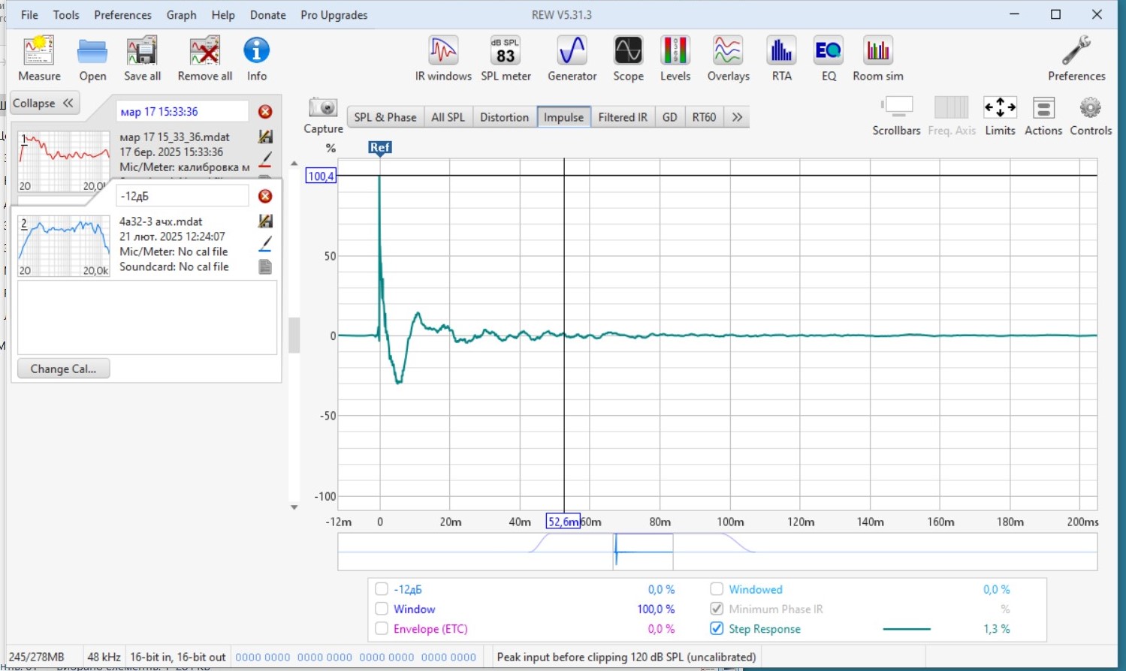Enable the Windowed trace checkbox
Screen dimensions: 1126x671
pos(717,589)
